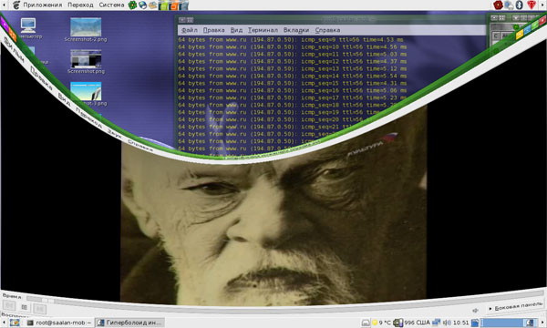The image size is (547, 328).
Task: Open terminal Вид menu
Action: pyautogui.click(x=236, y=30)
